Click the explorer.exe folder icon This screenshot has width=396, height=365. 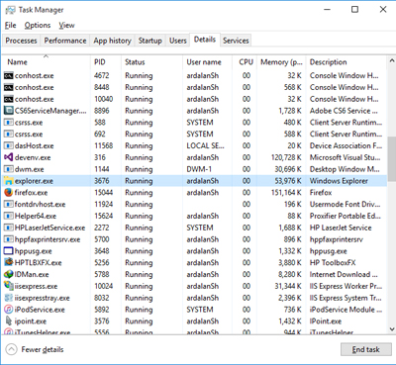[x=8, y=181]
